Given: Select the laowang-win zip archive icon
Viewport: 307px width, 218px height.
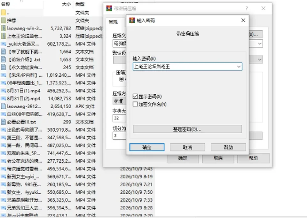Looking at the screenshot, I should 3,28.
